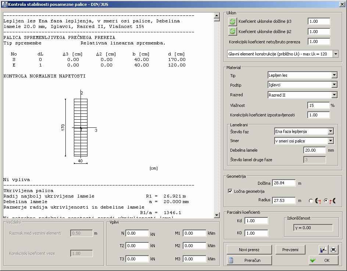Open the Smer dropdown
The image size is (347, 271).
330,141
